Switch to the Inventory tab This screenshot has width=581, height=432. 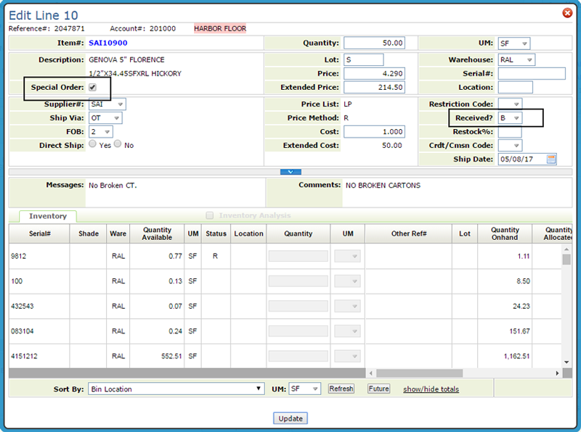click(48, 216)
